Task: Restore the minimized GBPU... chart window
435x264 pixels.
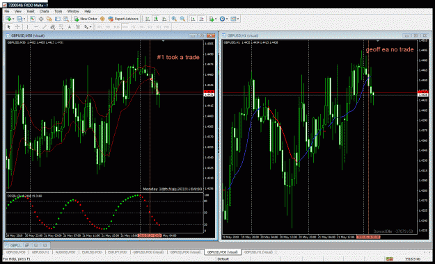Action: [x=27, y=245]
